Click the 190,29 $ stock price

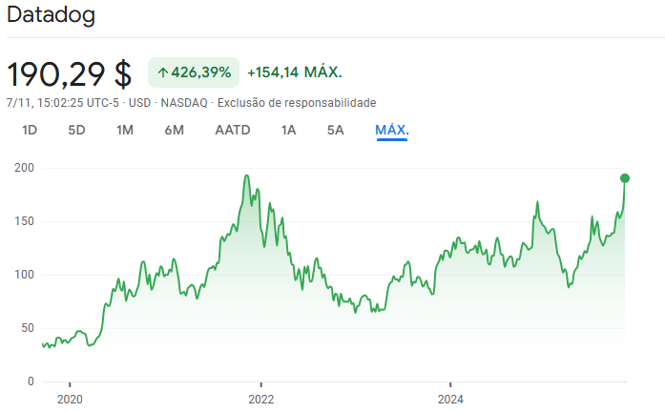pos(69,73)
